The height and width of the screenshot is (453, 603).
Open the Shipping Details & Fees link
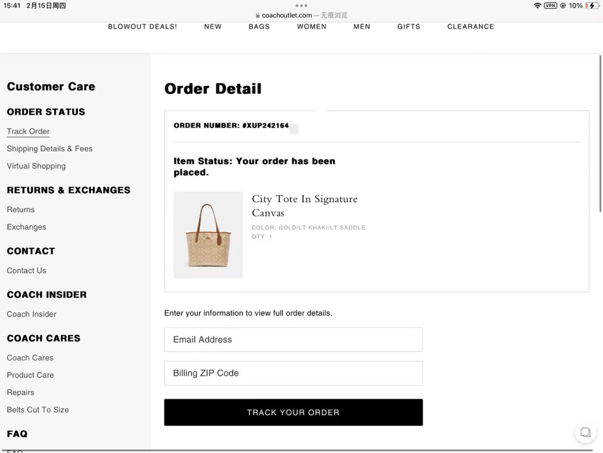point(50,149)
